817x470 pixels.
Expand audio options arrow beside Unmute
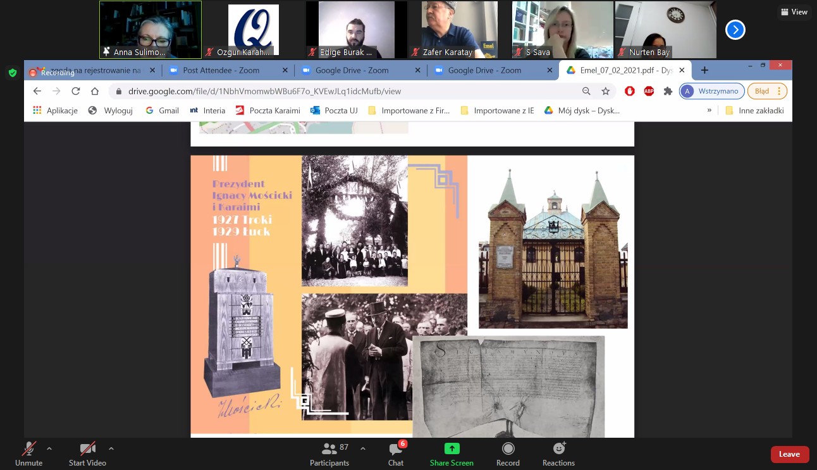coord(49,448)
